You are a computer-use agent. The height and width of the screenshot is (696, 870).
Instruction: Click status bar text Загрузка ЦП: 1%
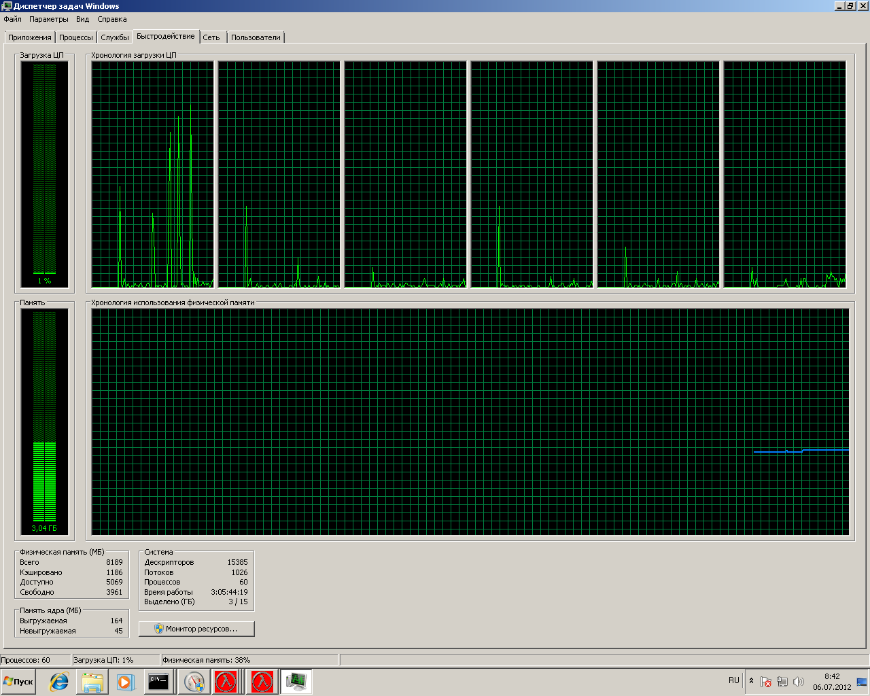pos(103,660)
